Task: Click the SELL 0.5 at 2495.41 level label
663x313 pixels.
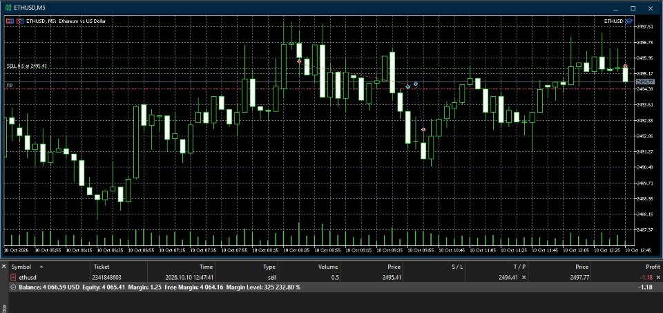Action: (27, 66)
